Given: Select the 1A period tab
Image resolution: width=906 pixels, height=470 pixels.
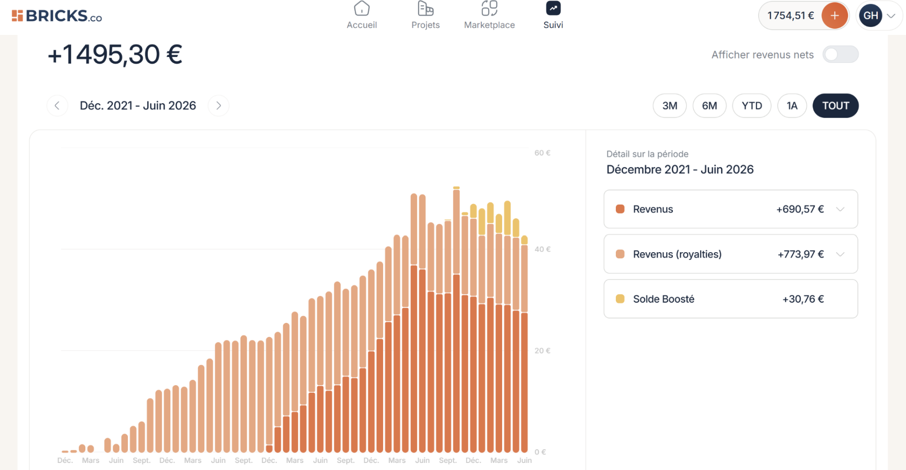Looking at the screenshot, I should click(792, 106).
